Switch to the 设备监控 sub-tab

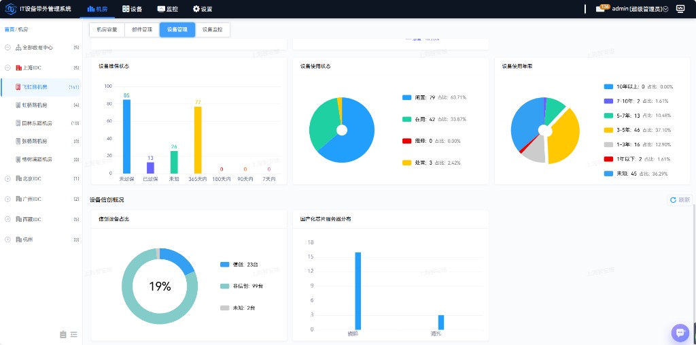[212, 30]
